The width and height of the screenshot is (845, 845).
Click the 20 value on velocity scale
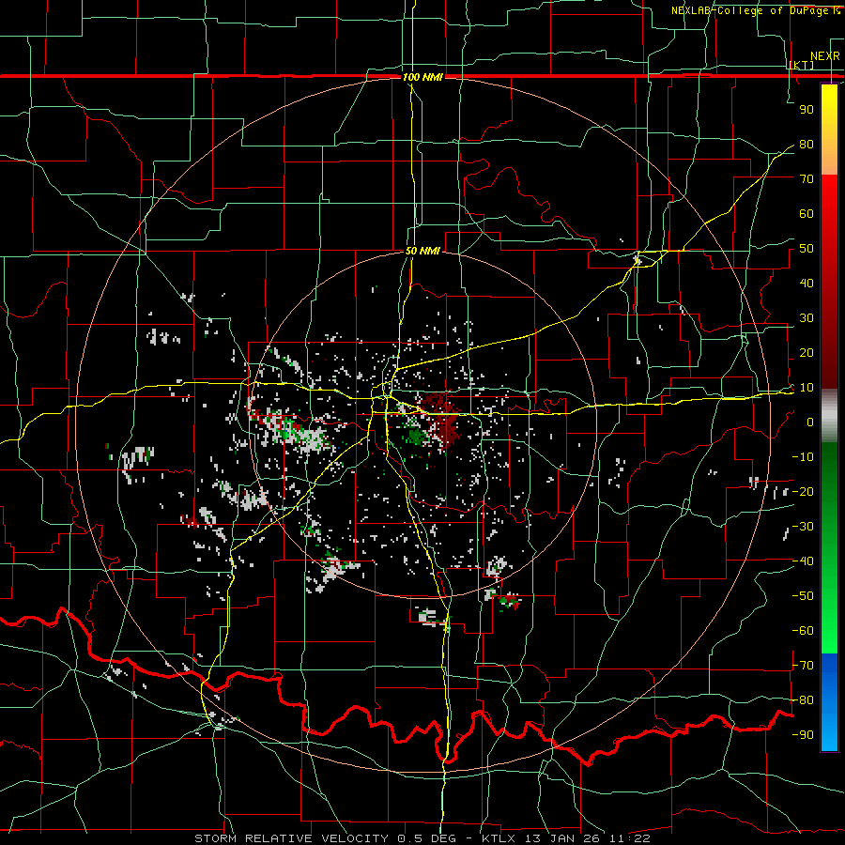(807, 353)
